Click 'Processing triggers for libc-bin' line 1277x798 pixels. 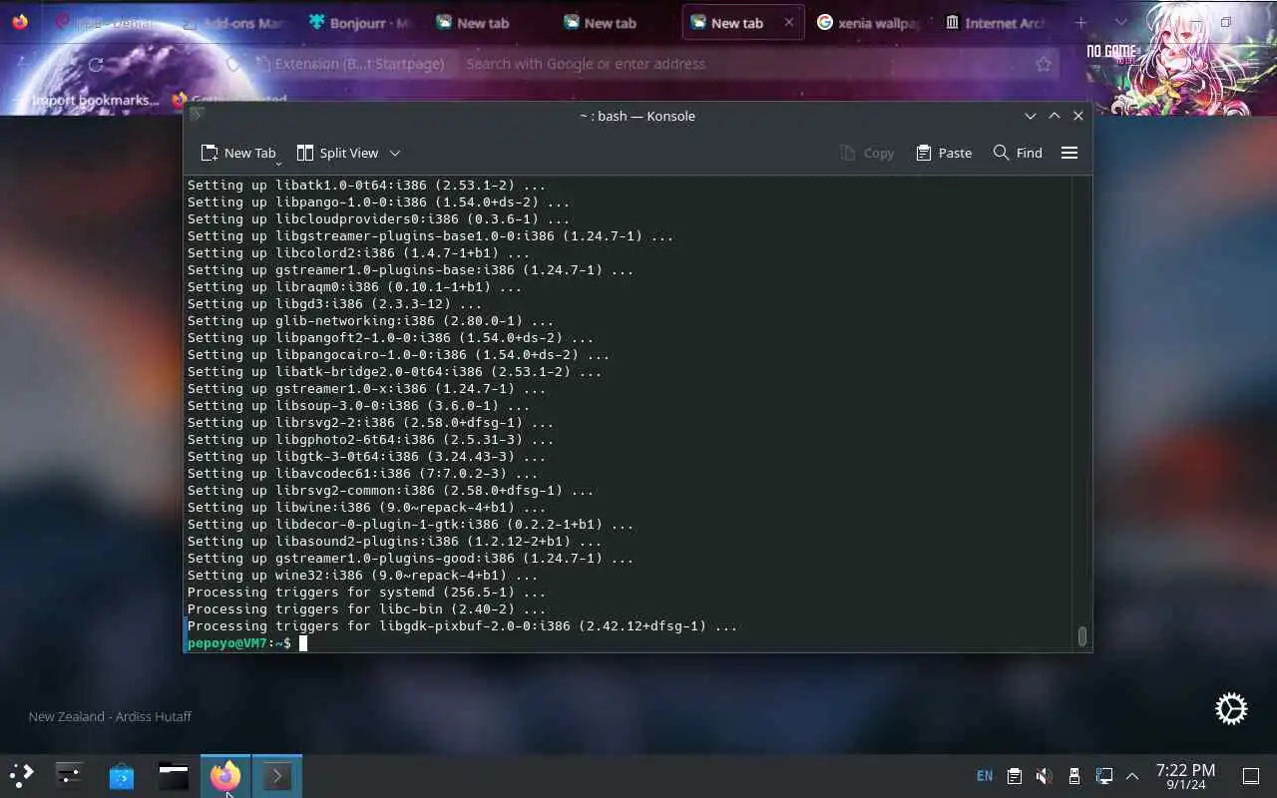[x=366, y=609]
